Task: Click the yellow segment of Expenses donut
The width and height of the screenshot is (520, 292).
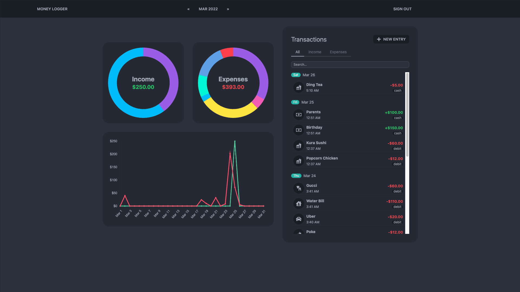Action: point(230,113)
